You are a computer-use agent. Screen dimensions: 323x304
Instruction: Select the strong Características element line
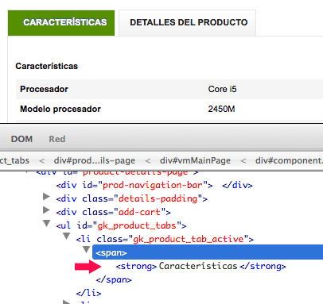(x=201, y=266)
